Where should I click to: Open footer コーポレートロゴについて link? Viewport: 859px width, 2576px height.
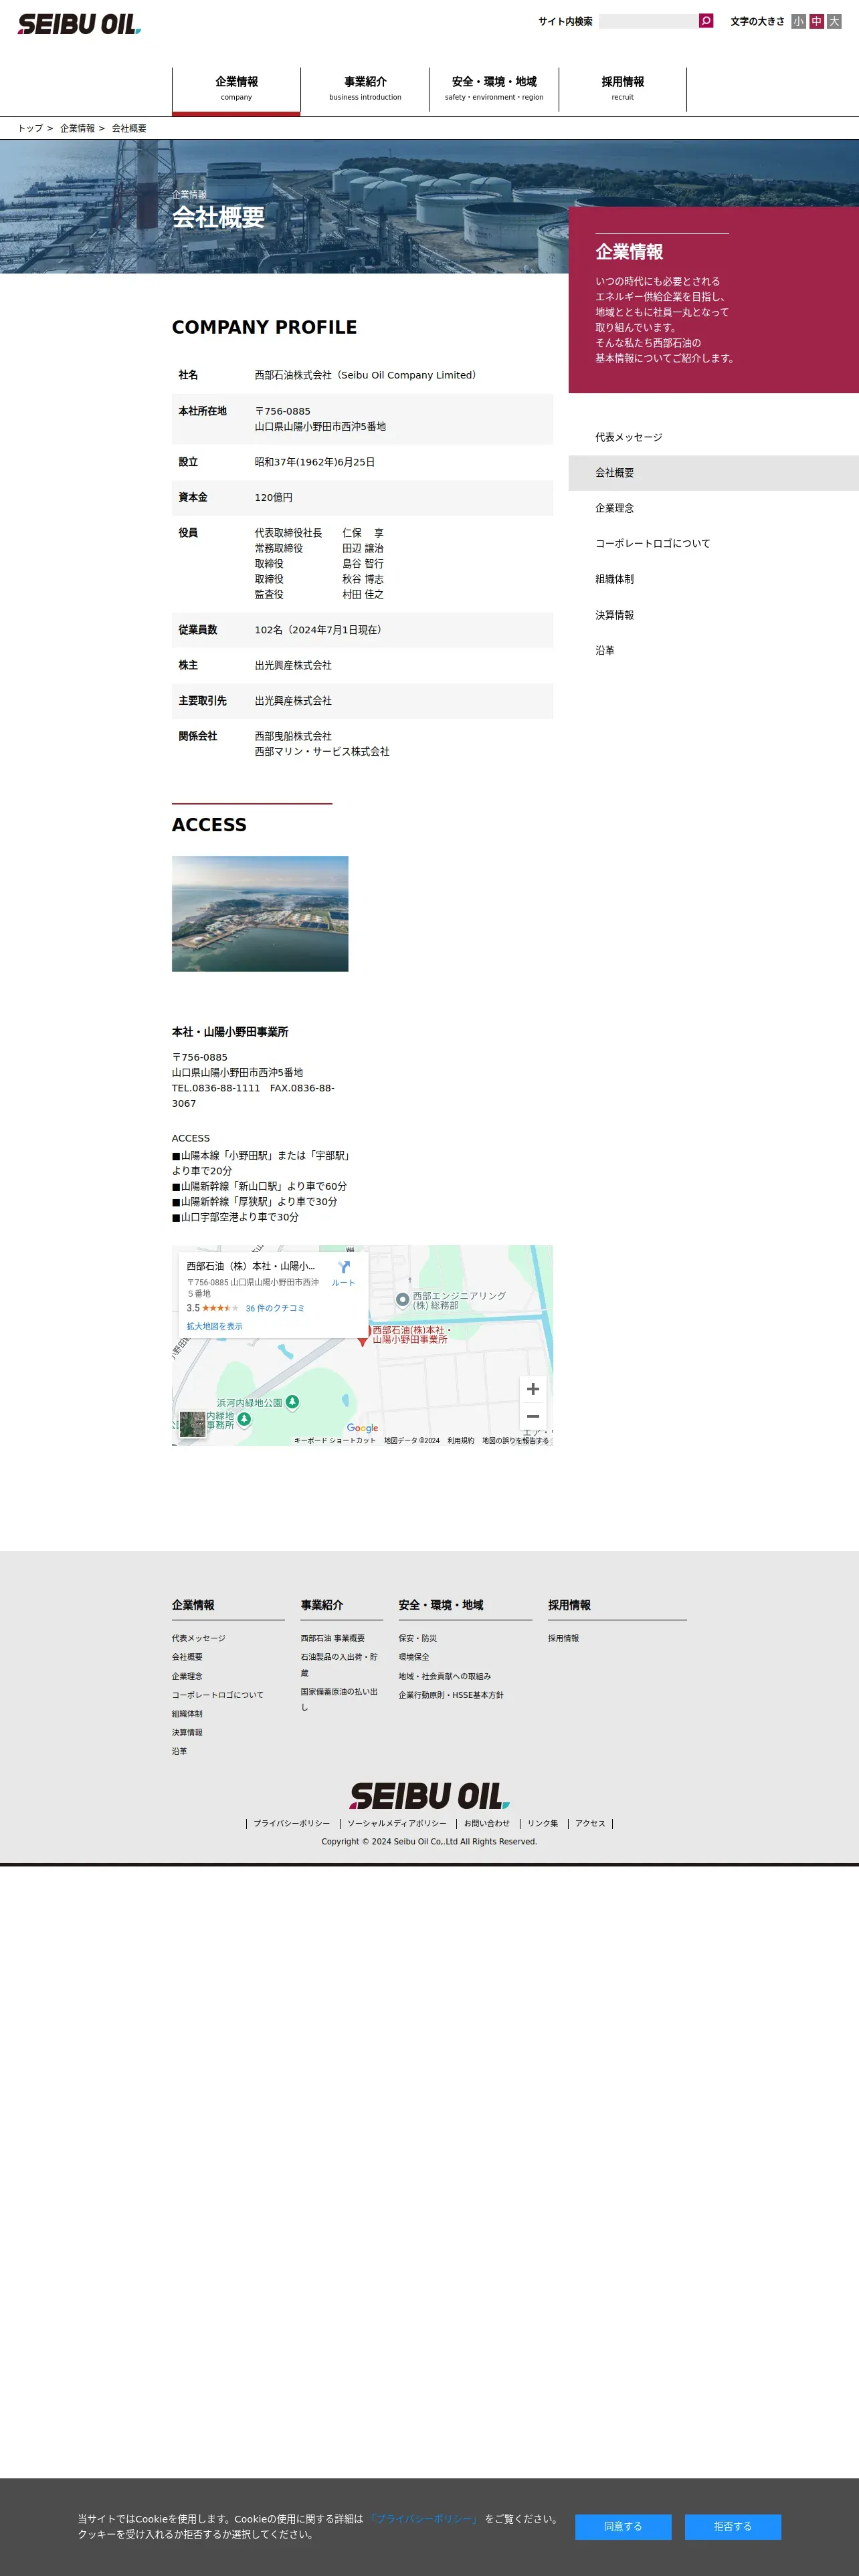coord(217,1695)
